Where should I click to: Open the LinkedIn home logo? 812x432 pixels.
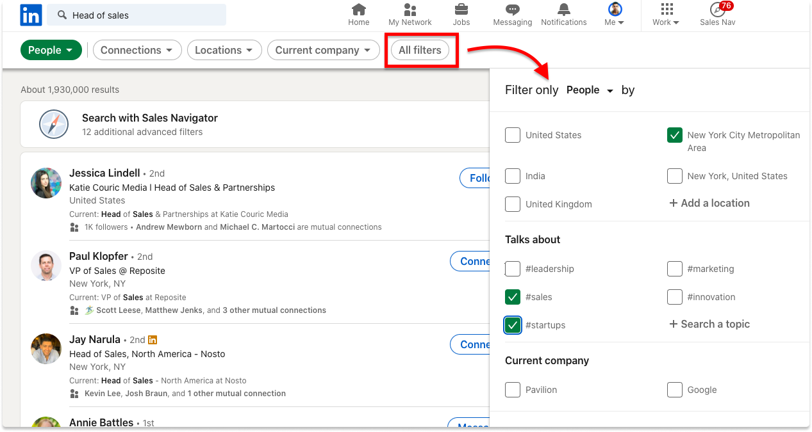pyautogui.click(x=31, y=15)
